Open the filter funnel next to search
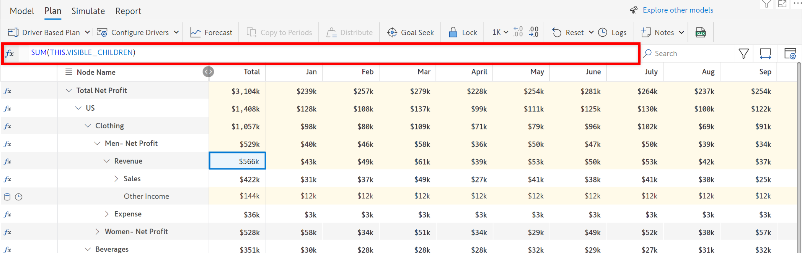The width and height of the screenshot is (802, 253). [x=743, y=54]
